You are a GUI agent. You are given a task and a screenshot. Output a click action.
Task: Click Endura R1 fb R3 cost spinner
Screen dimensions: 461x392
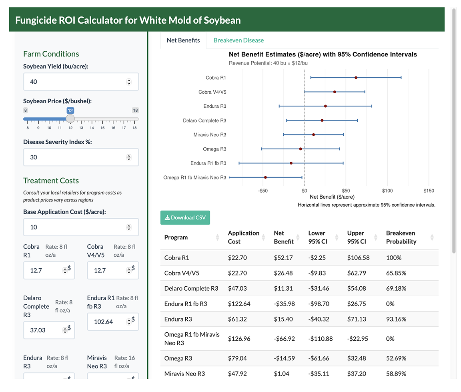click(129, 322)
